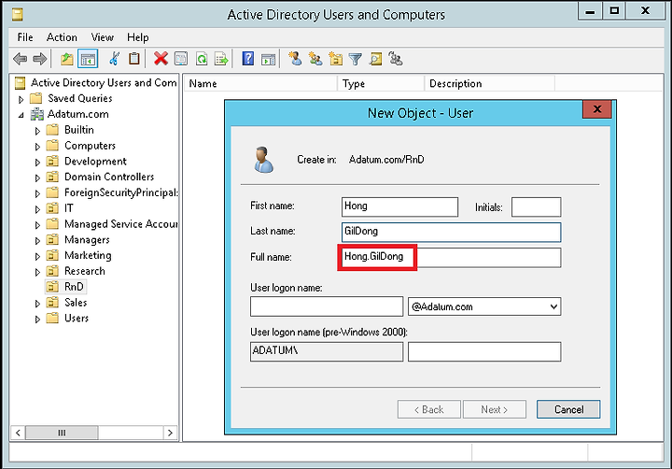Click the green Refresh icon
The height and width of the screenshot is (469, 672).
click(202, 59)
